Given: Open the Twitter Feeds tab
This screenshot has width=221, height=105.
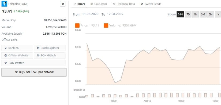Looking at the screenshot, I should (x=151, y=4).
